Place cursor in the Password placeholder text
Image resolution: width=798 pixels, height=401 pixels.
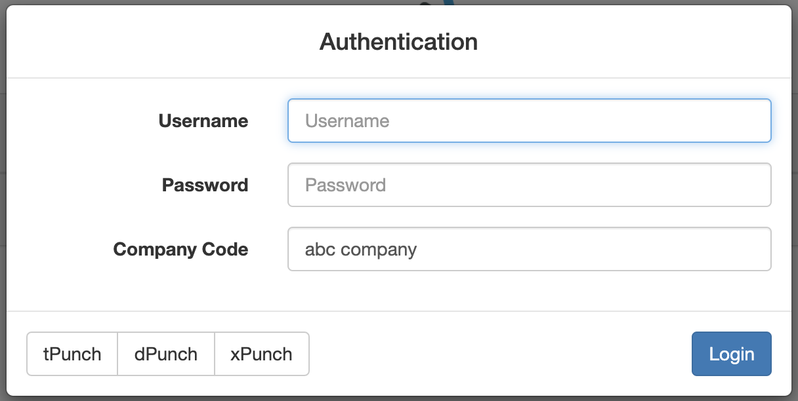pos(345,185)
